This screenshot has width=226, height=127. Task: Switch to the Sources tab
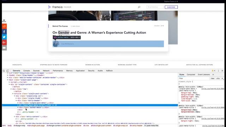36,71
